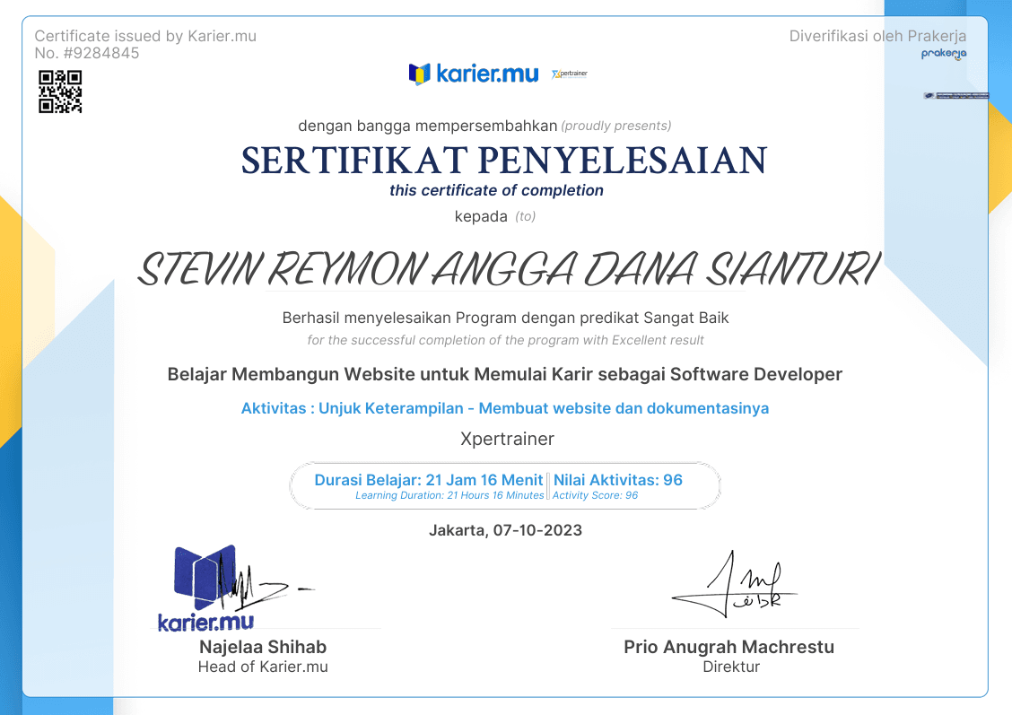Select the certificate number "No. #9284845"
The width and height of the screenshot is (1012, 715).
pos(86,53)
